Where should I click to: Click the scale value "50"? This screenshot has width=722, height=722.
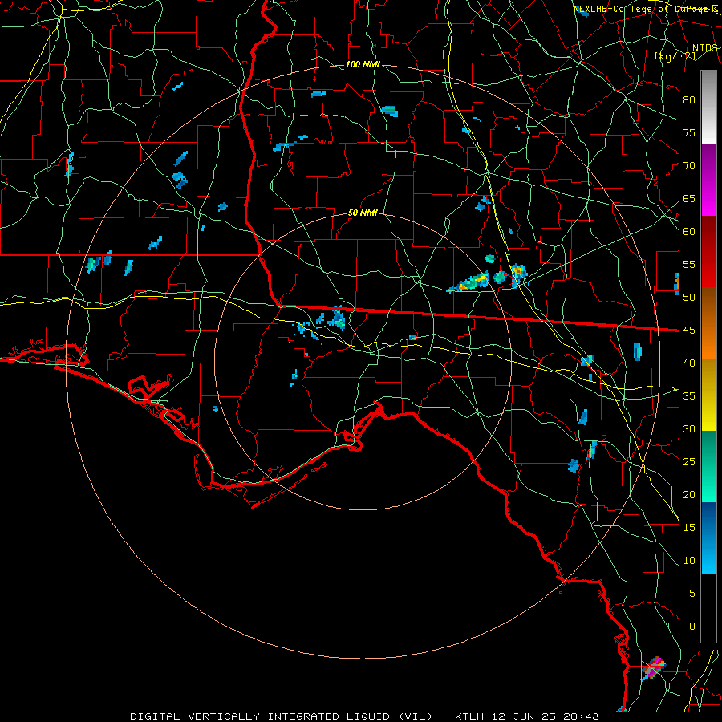point(689,297)
